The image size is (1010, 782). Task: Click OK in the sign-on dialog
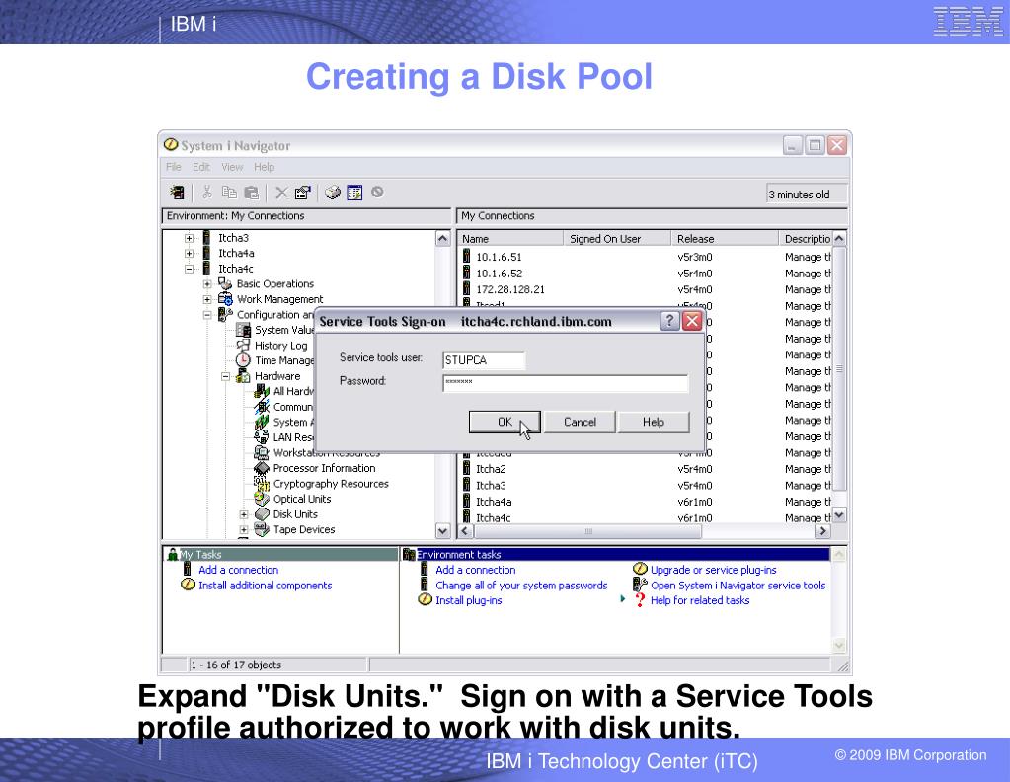(505, 422)
